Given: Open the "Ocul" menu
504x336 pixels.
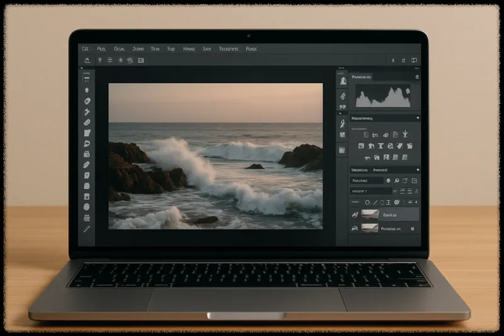Looking at the screenshot, I should click(119, 49).
